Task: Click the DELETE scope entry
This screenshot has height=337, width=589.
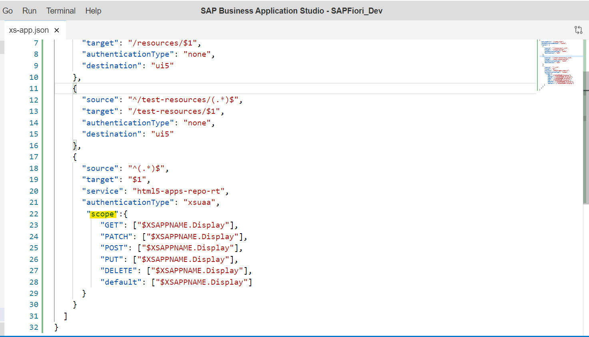Action: pyautogui.click(x=176, y=271)
